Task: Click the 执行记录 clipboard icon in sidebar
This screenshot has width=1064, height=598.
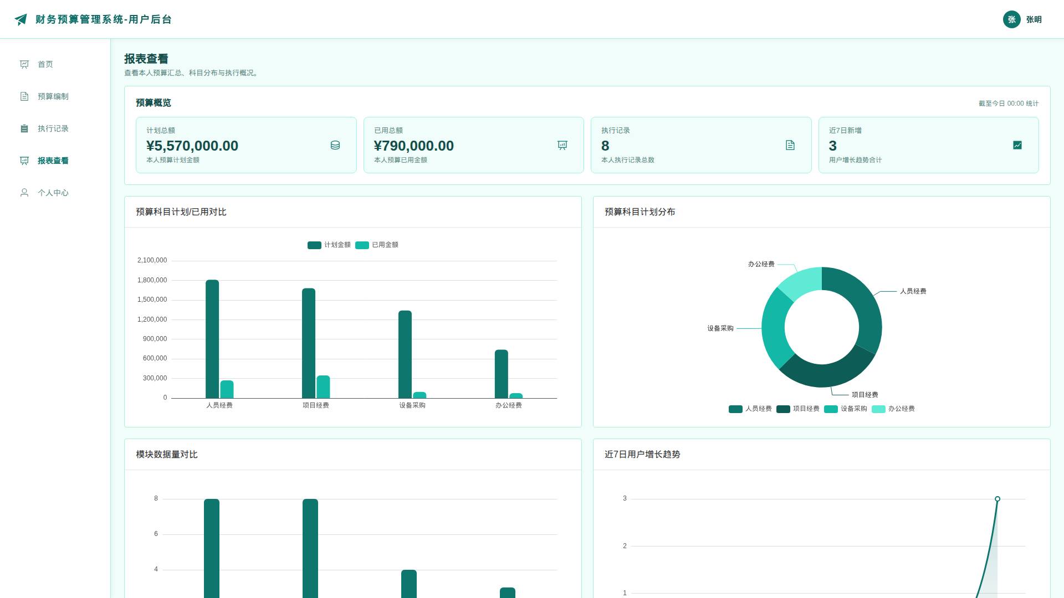Action: click(24, 128)
